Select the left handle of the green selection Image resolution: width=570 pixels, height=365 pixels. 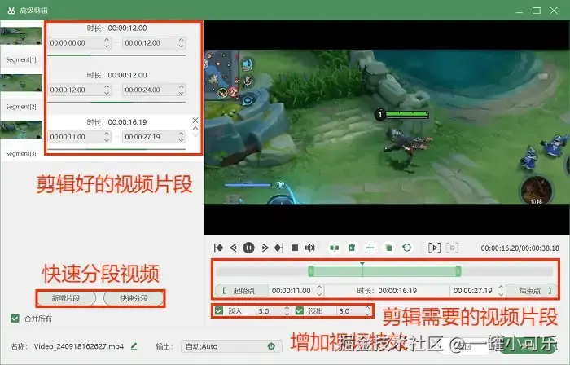(x=311, y=271)
